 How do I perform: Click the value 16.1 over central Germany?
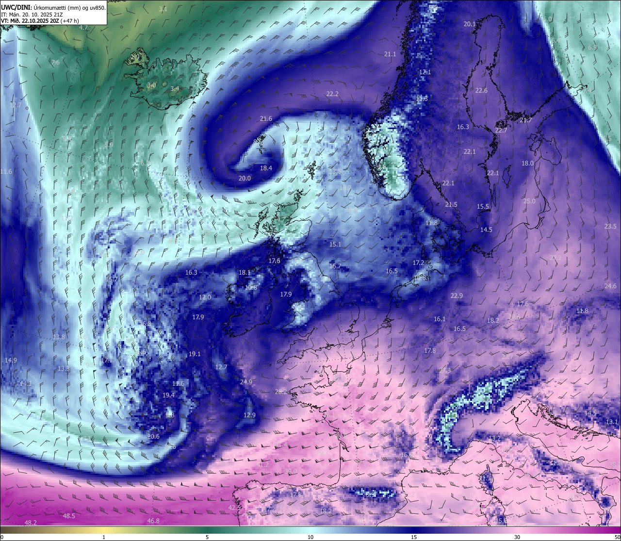click(440, 319)
